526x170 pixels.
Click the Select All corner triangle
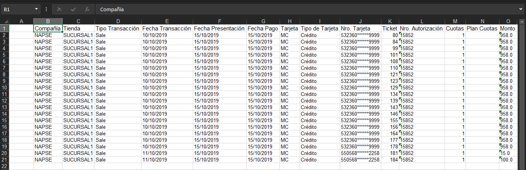4,21
